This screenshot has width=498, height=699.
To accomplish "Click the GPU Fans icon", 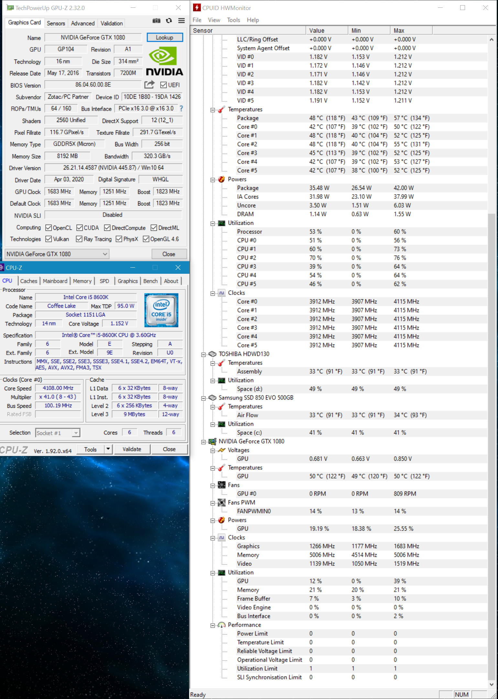I will (222, 485).
